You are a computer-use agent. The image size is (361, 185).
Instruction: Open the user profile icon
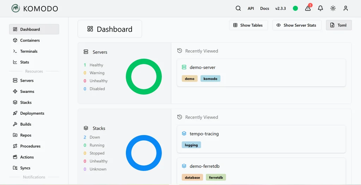click(345, 8)
